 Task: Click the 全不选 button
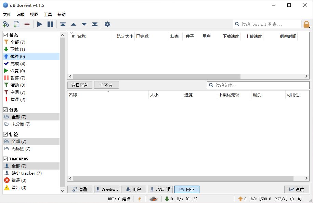(106, 85)
